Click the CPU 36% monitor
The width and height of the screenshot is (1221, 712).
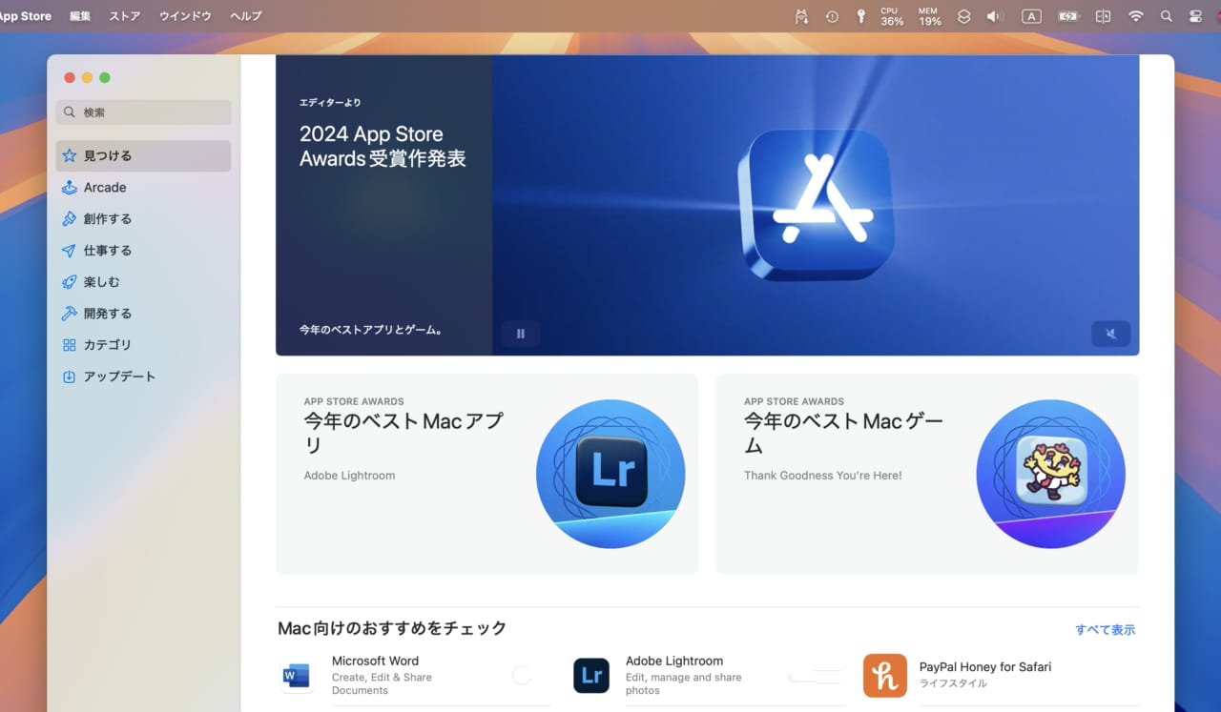pyautogui.click(x=892, y=16)
